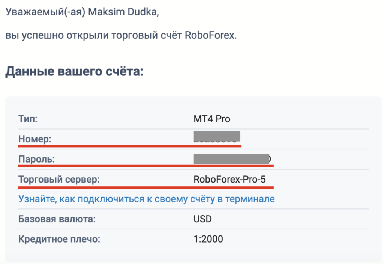Click the 1:2000 leverage value
This screenshot has height=264, width=384.
[208, 239]
